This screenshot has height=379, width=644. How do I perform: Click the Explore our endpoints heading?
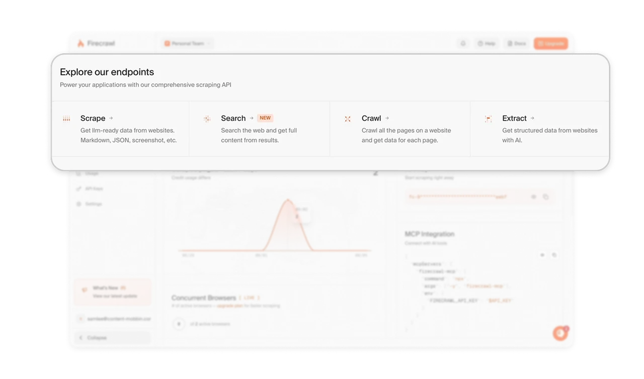[x=107, y=72]
